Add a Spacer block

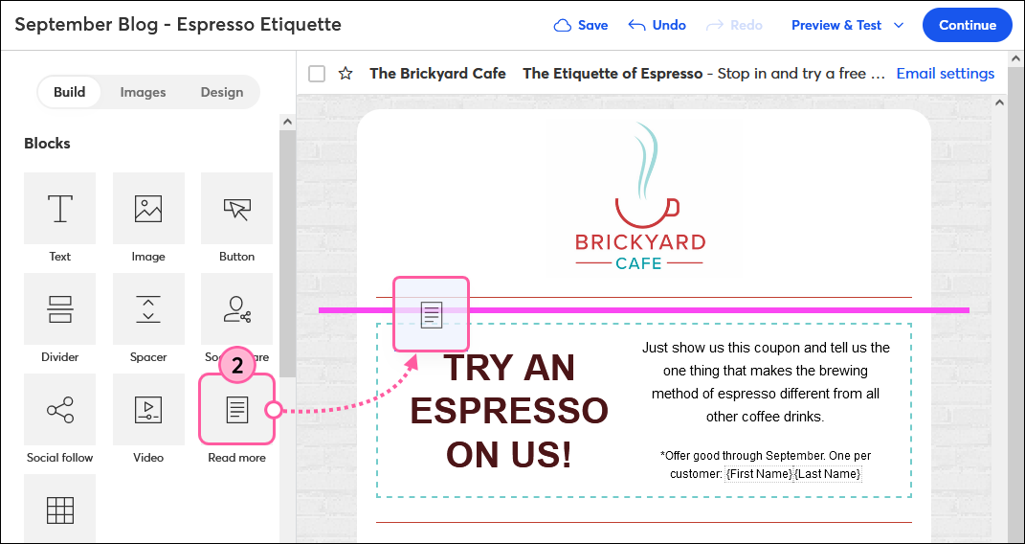tap(148, 308)
